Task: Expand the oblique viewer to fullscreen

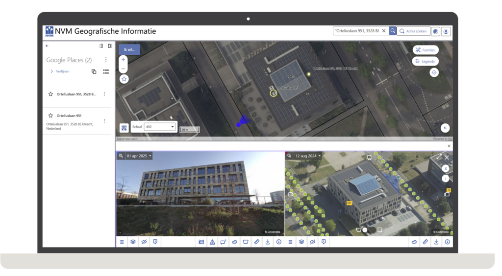Action: 439,157
